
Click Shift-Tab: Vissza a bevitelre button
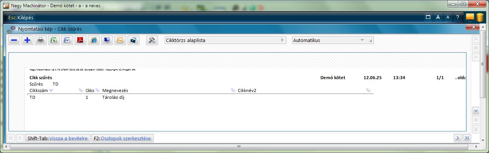[x=58, y=138]
